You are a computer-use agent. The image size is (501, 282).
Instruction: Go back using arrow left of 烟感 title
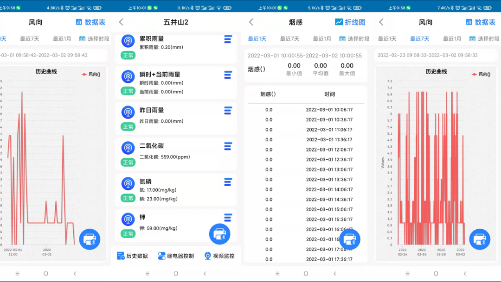pos(251,22)
